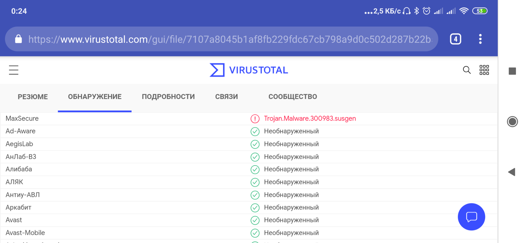Screen dimensions: 527x243
Task: Click the АЛЯК engine name
Action: pyautogui.click(x=14, y=182)
